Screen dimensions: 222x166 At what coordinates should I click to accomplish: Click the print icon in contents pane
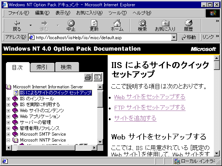(88, 77)
